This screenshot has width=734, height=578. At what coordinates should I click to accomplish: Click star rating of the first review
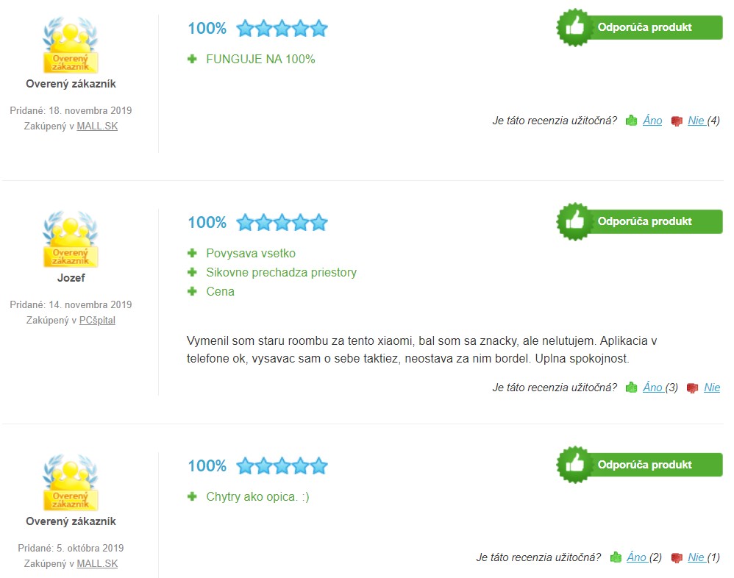(282, 29)
